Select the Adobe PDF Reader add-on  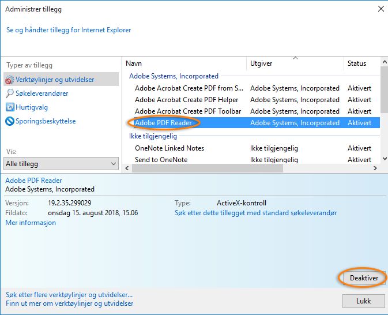click(x=163, y=123)
